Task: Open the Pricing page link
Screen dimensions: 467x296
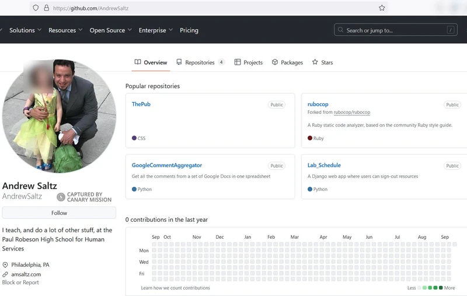Action: pyautogui.click(x=189, y=30)
